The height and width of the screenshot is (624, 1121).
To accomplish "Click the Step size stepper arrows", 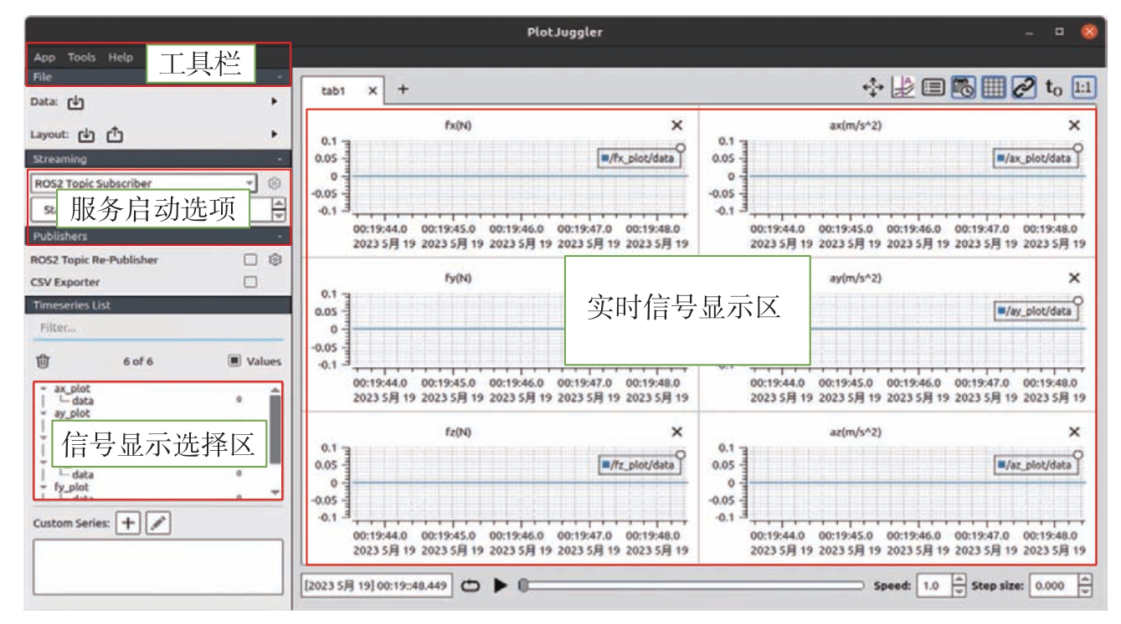I will pyautogui.click(x=1085, y=586).
